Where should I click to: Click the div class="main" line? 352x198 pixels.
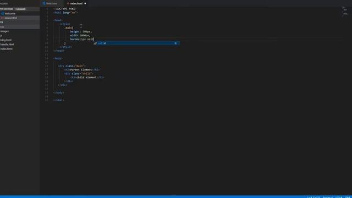click(71, 66)
